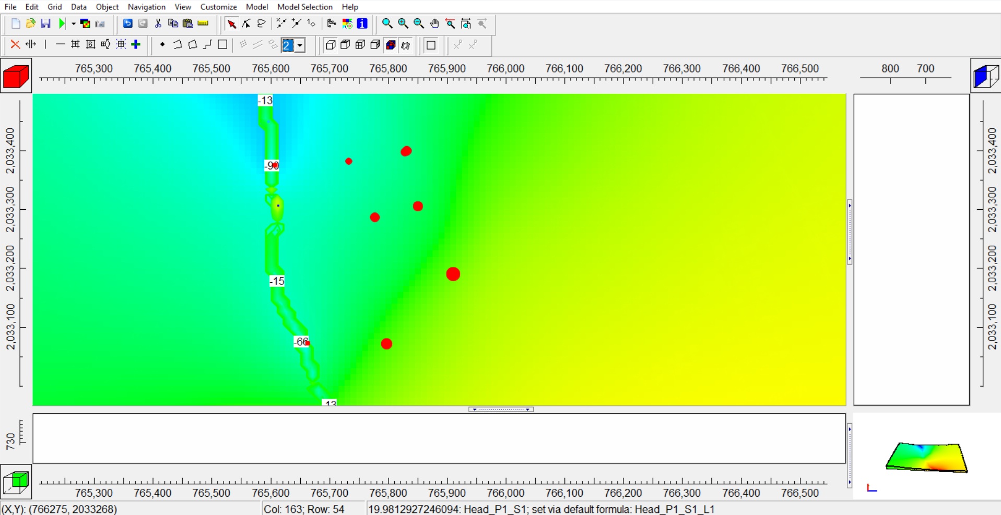
Task: Click the 3D model preview thumbnail
Action: click(926, 457)
